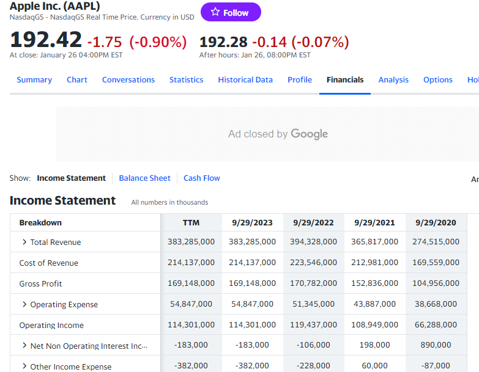This screenshot has width=479, height=372.
Task: Click Operating Expense value 43,887,000
Action: tap(374, 304)
